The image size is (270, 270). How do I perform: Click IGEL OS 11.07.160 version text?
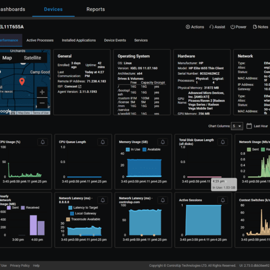(144, 68)
